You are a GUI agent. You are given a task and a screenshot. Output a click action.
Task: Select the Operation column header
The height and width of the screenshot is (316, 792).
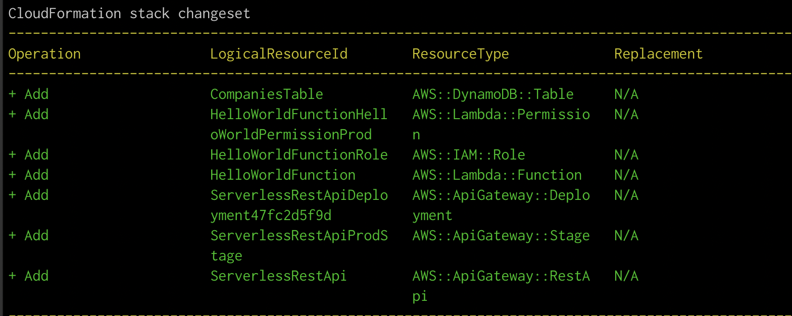[44, 54]
